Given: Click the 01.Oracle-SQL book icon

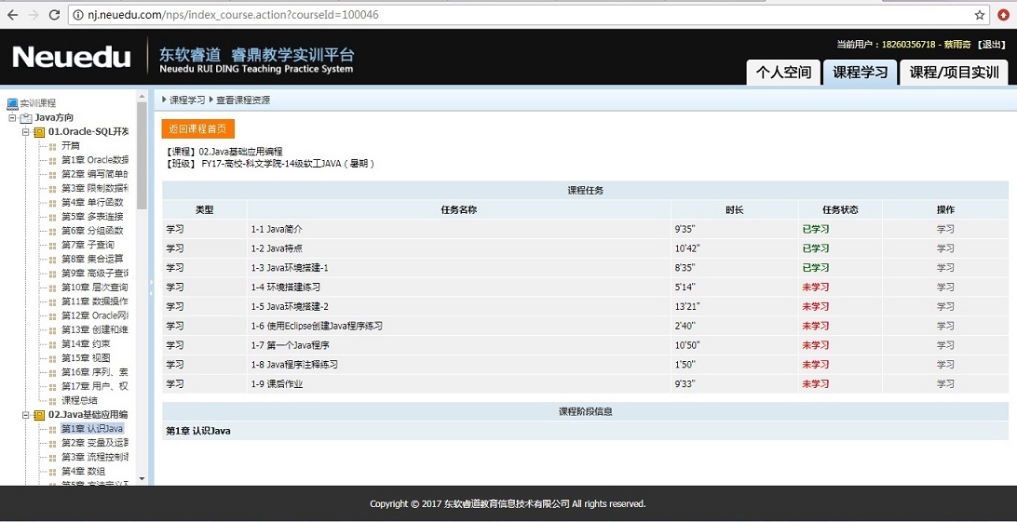Looking at the screenshot, I should point(39,132).
